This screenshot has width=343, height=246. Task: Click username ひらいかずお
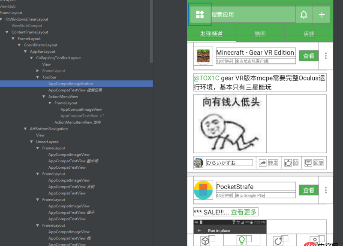point(221,163)
